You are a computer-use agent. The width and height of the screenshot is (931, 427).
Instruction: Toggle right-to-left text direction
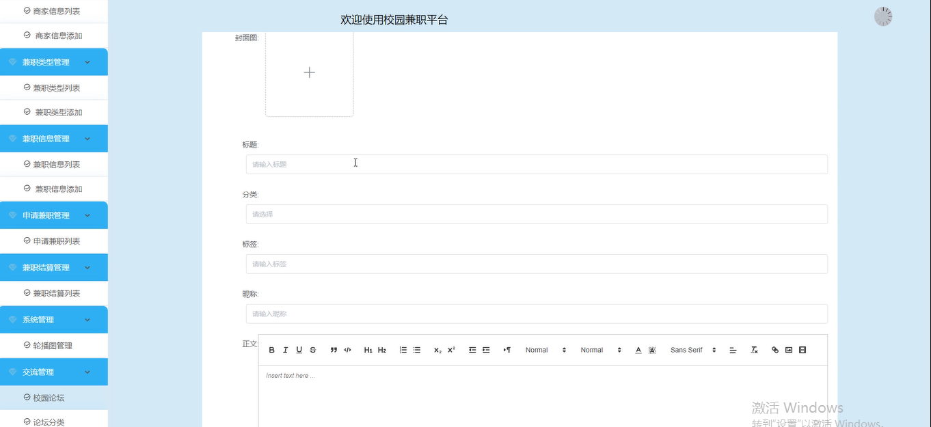(x=507, y=350)
